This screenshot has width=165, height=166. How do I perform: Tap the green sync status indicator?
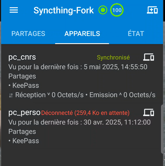coord(103,10)
